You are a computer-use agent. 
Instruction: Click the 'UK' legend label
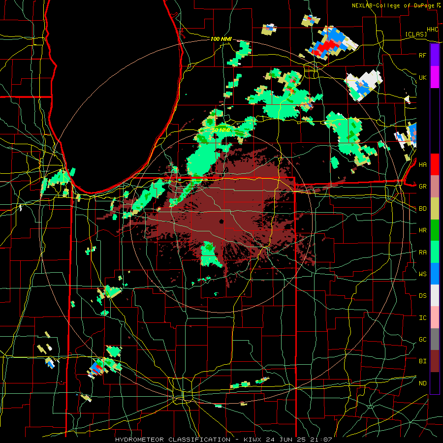tap(422, 77)
